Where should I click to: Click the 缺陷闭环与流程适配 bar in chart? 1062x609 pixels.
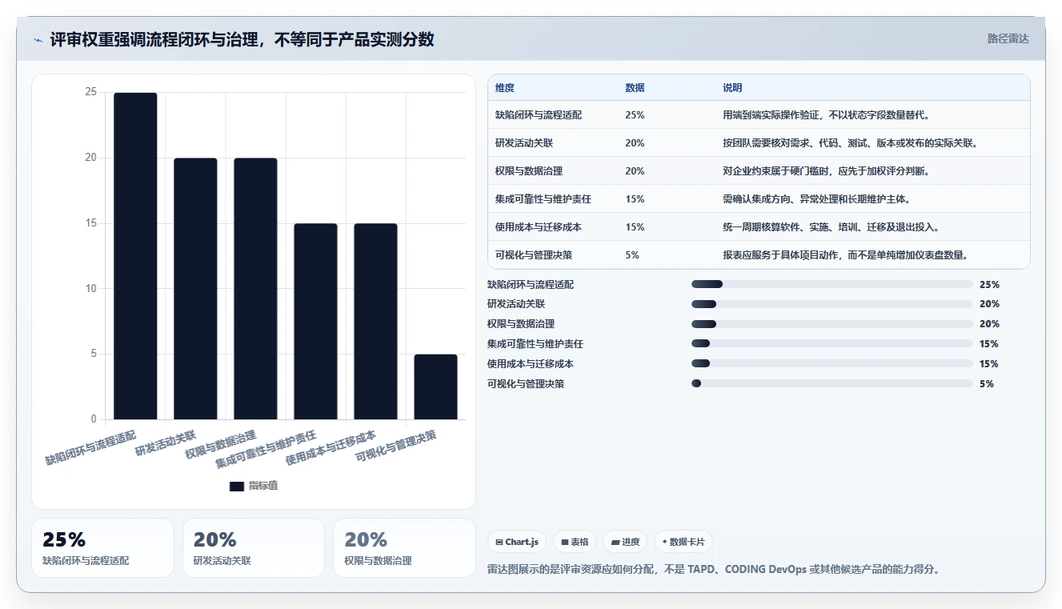(x=135, y=256)
